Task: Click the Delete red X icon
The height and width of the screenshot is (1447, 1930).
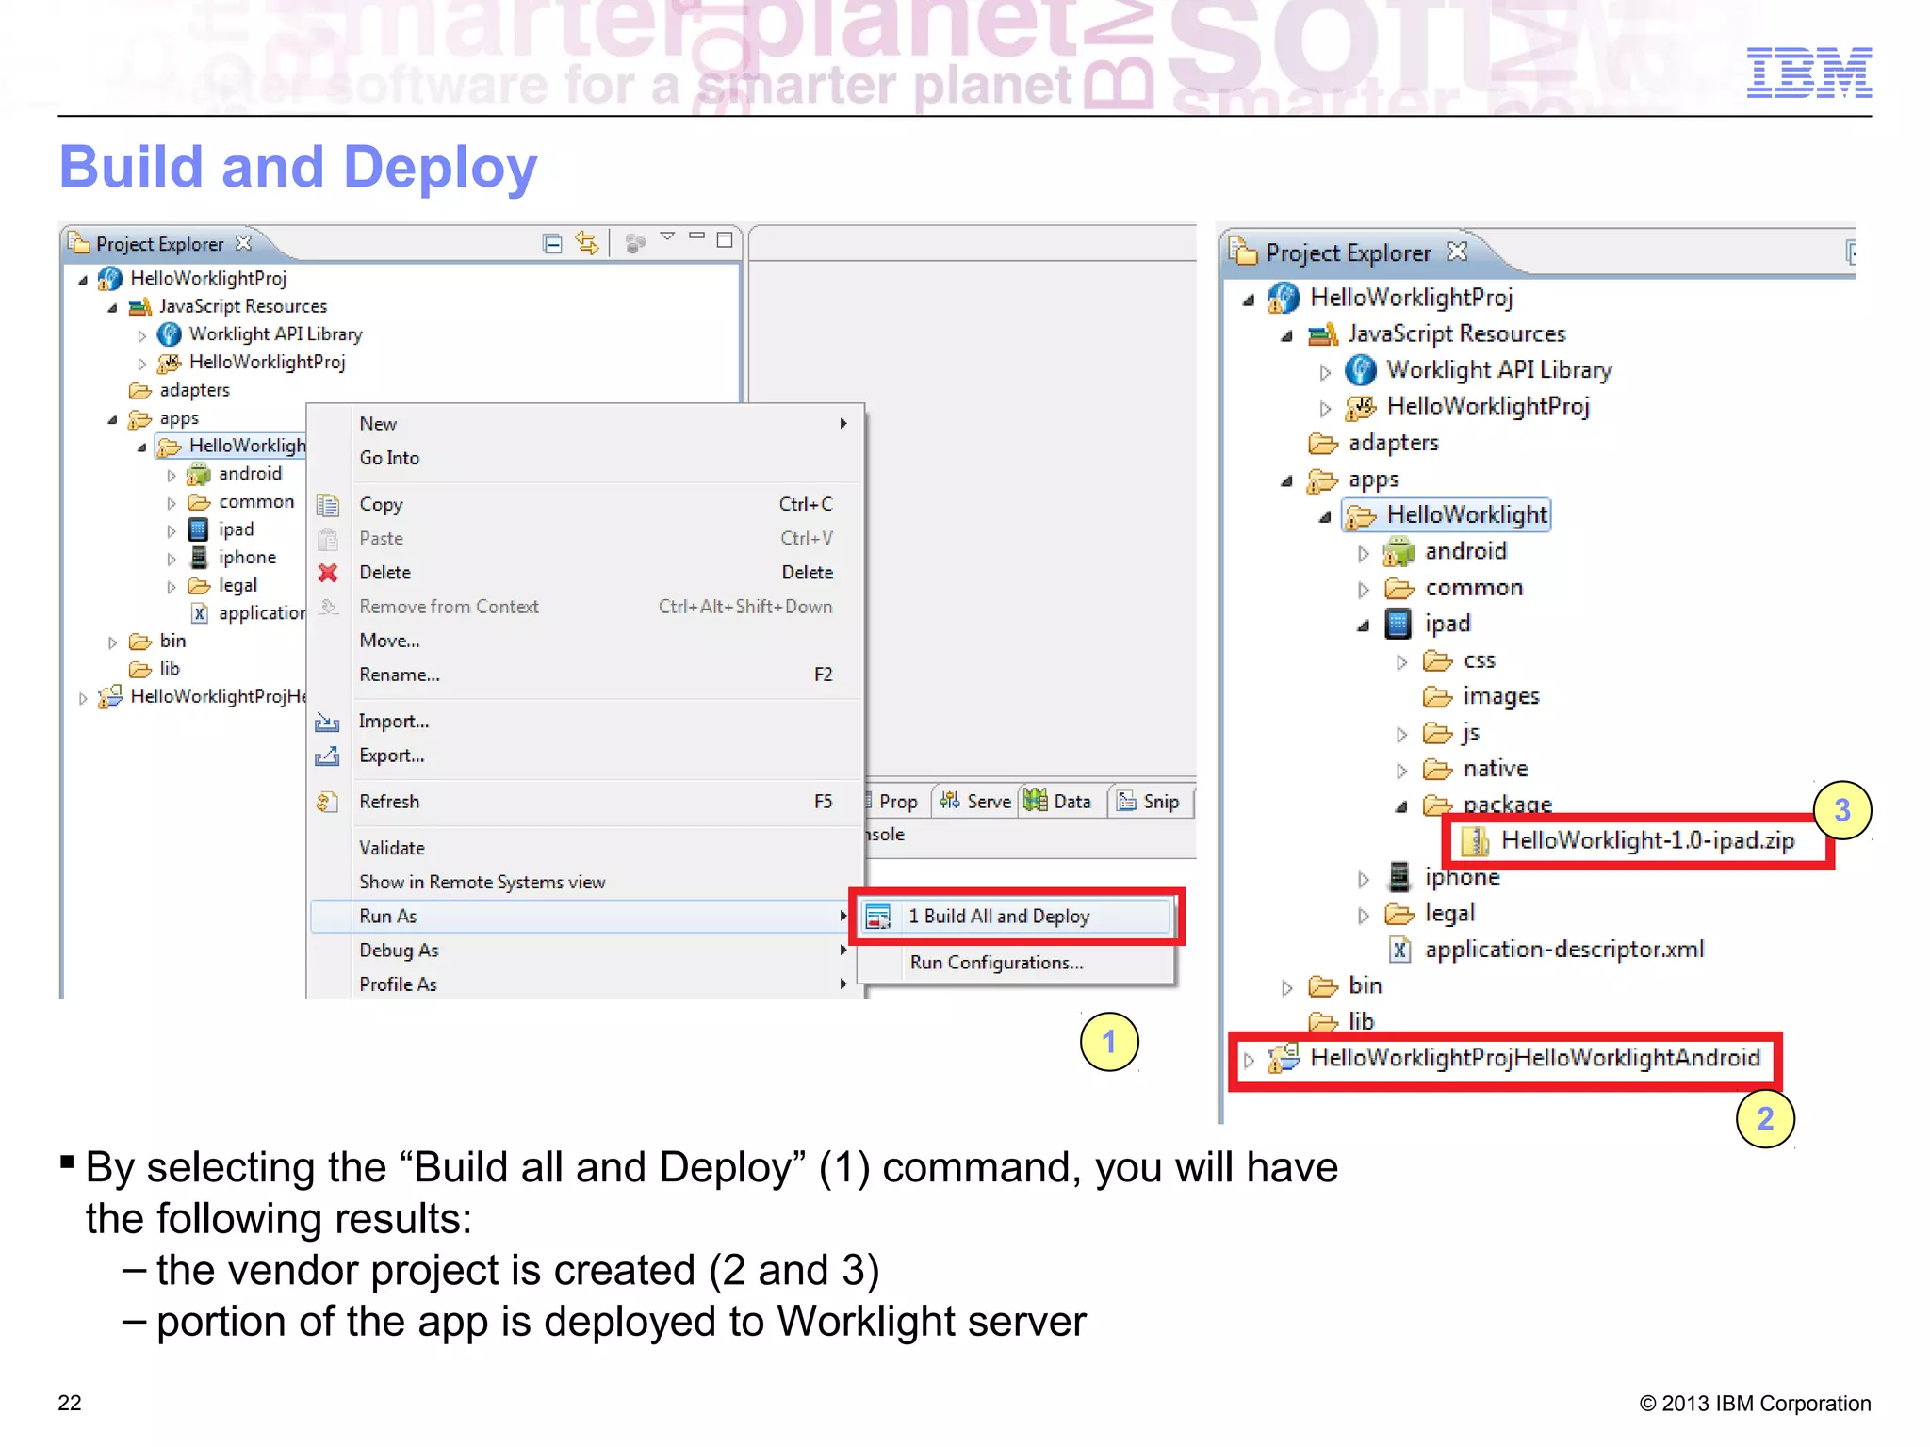Action: (327, 573)
